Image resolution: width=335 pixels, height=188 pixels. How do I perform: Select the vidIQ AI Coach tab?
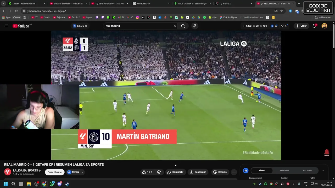(307, 171)
